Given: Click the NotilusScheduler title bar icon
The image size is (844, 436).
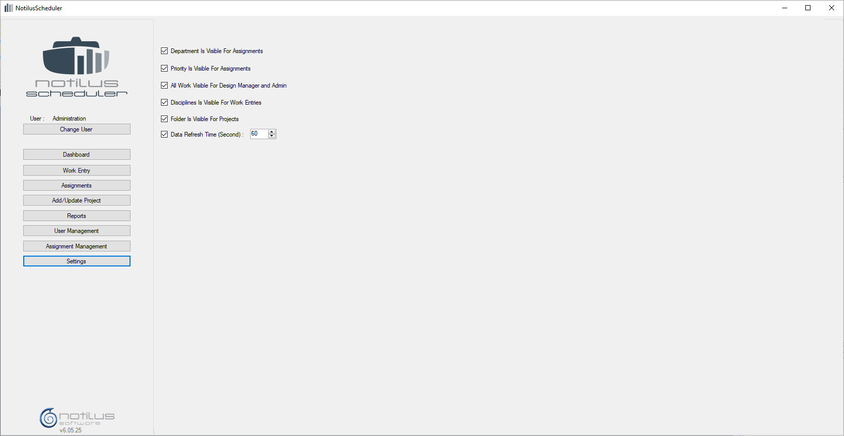Looking at the screenshot, I should tap(8, 8).
